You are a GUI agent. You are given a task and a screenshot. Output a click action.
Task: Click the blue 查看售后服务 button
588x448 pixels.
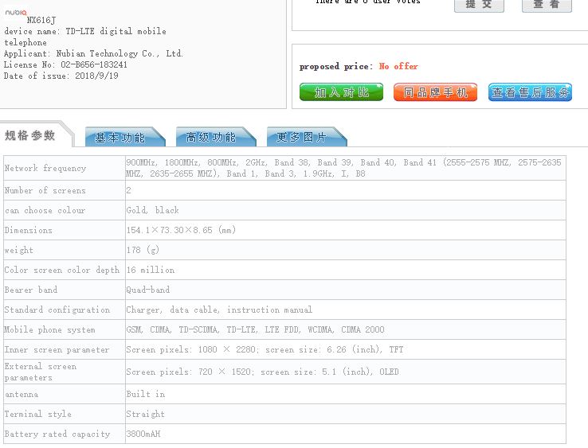tap(531, 92)
